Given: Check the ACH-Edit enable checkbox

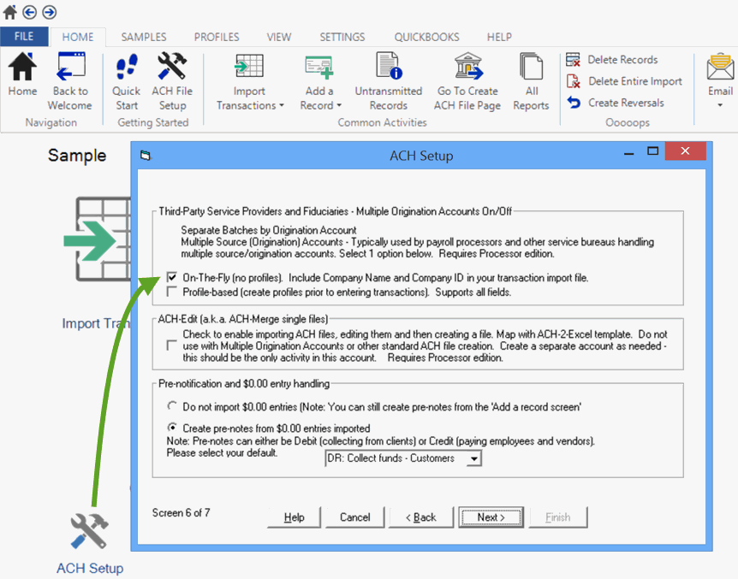Looking at the screenshot, I should pos(173,345).
